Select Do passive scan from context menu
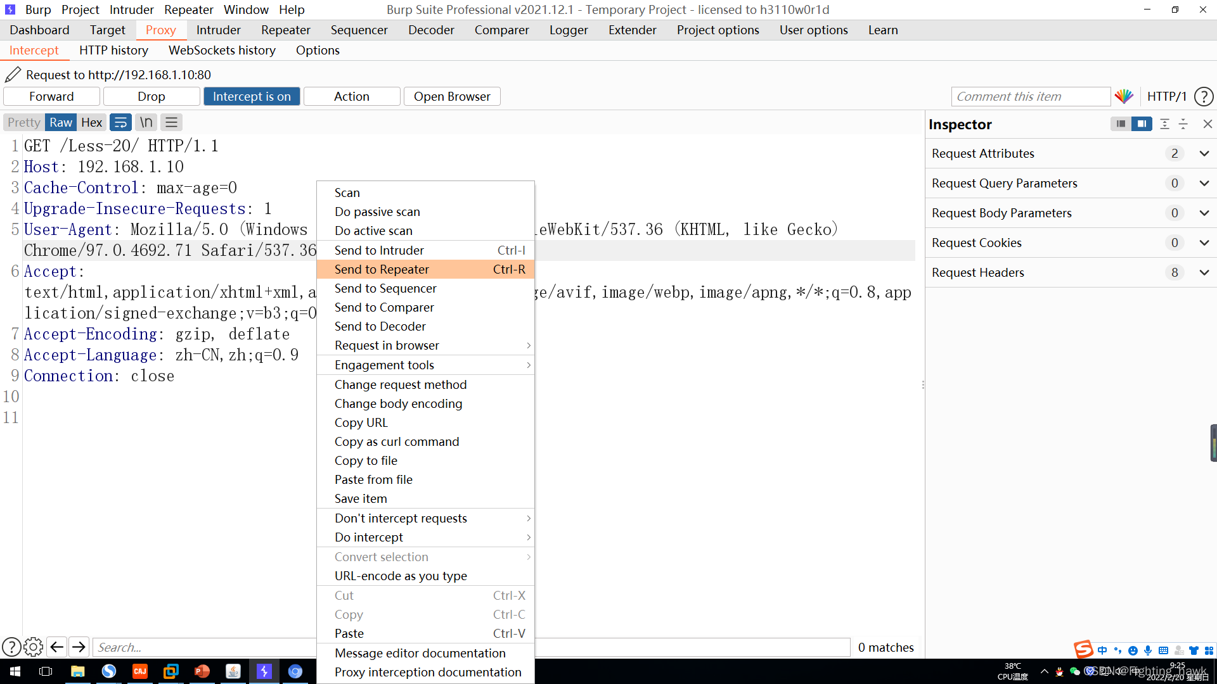This screenshot has height=684, width=1217. [x=376, y=212]
